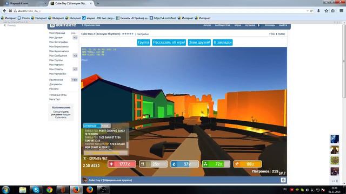
Task: Open the 'агарио - 192 тыс. резу...' bookmark
Action: (98, 18)
